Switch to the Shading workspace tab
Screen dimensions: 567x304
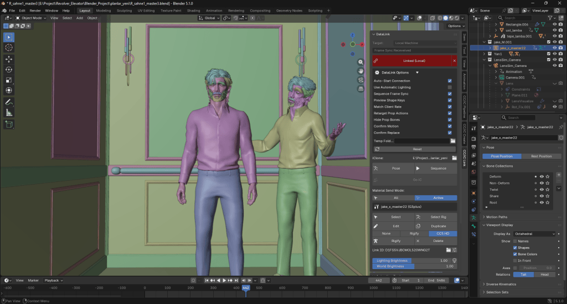point(193,11)
